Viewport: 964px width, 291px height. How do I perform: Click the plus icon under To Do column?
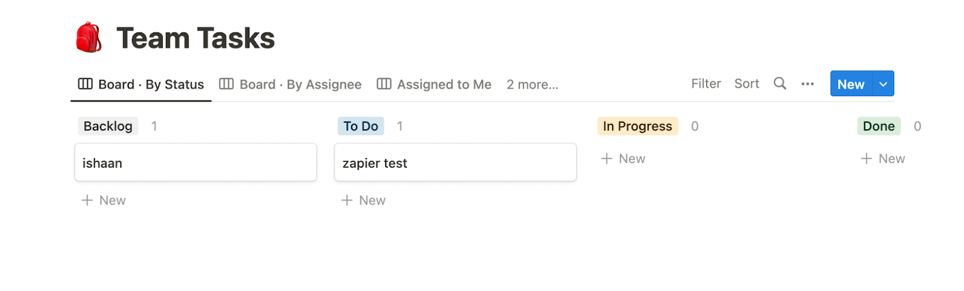coord(347,200)
